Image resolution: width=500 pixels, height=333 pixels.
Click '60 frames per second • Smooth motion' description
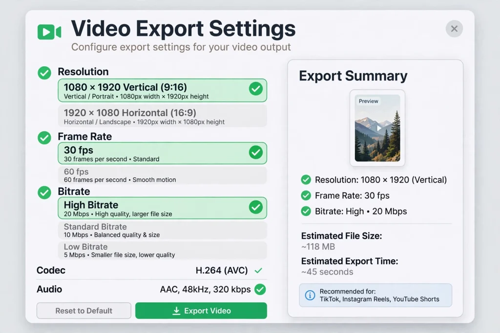click(x=120, y=180)
